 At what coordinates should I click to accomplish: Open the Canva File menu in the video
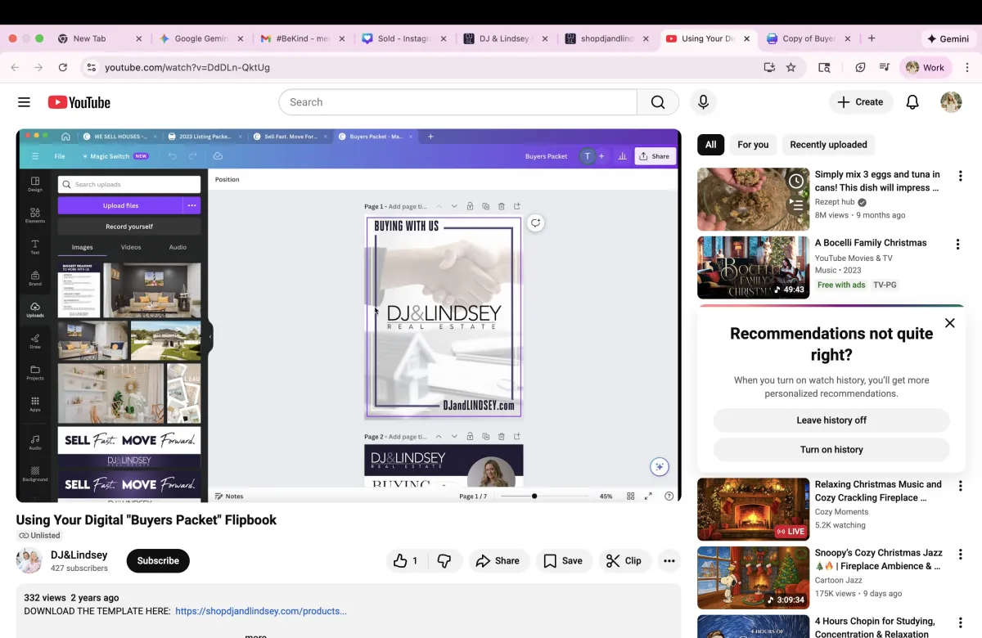pos(60,156)
